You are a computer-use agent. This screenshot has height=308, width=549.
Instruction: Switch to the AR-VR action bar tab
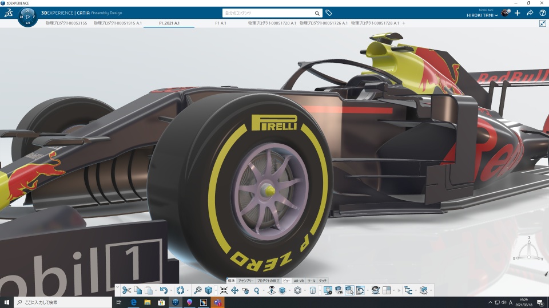(299, 281)
